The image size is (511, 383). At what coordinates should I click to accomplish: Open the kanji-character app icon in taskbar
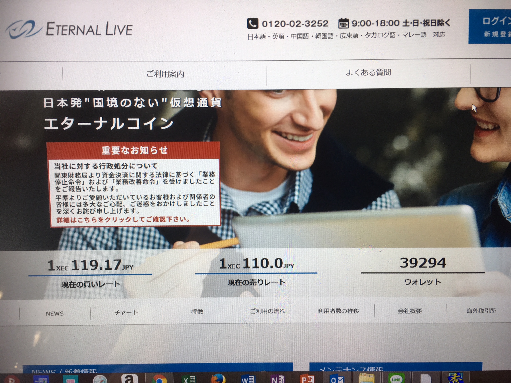point(455,378)
